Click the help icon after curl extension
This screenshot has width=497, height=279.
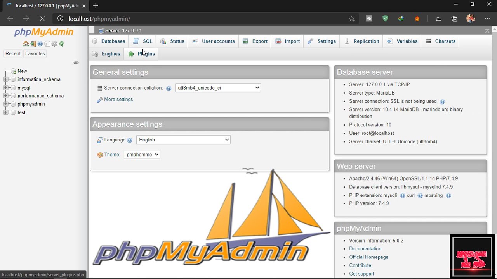(420, 196)
